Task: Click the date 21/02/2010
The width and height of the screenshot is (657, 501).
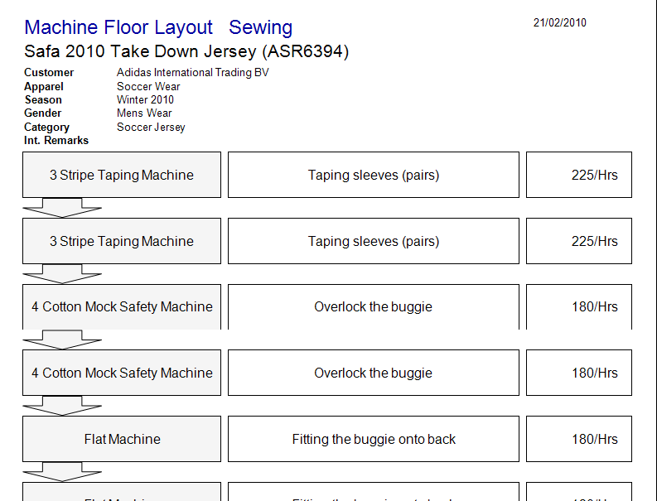Action: pos(560,22)
